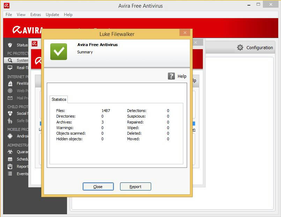This screenshot has width=281, height=217.
Task: Click the Objects scanned label
Action: tap(71, 133)
